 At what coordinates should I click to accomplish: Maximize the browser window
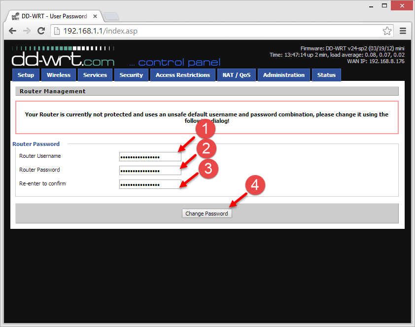click(384, 5)
